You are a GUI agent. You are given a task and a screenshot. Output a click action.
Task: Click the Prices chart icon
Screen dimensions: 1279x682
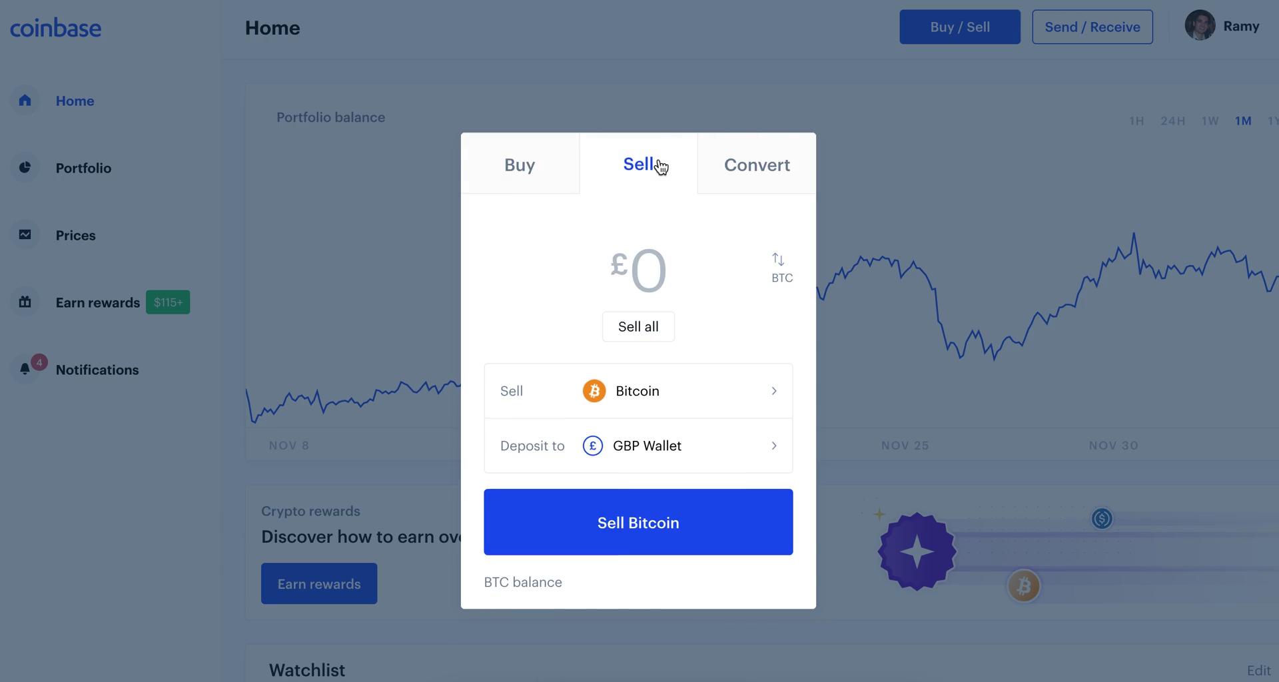click(25, 234)
